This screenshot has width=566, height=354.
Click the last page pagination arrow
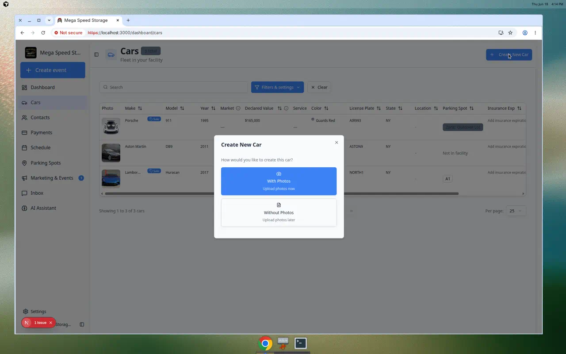(x=352, y=211)
